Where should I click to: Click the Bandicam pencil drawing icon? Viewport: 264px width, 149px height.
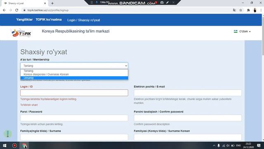point(167,2)
